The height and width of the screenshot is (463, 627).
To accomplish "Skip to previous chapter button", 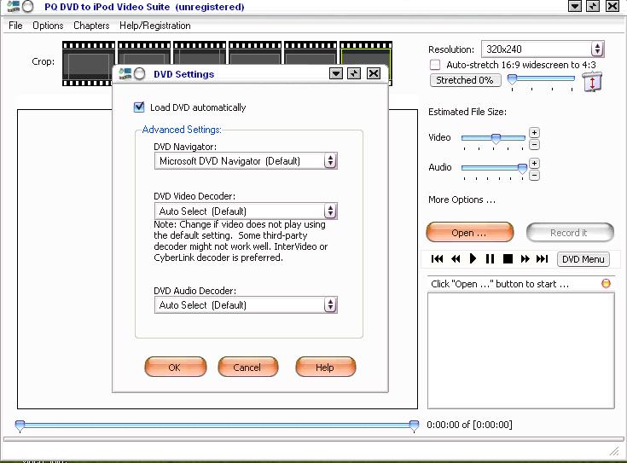I will [x=437, y=259].
